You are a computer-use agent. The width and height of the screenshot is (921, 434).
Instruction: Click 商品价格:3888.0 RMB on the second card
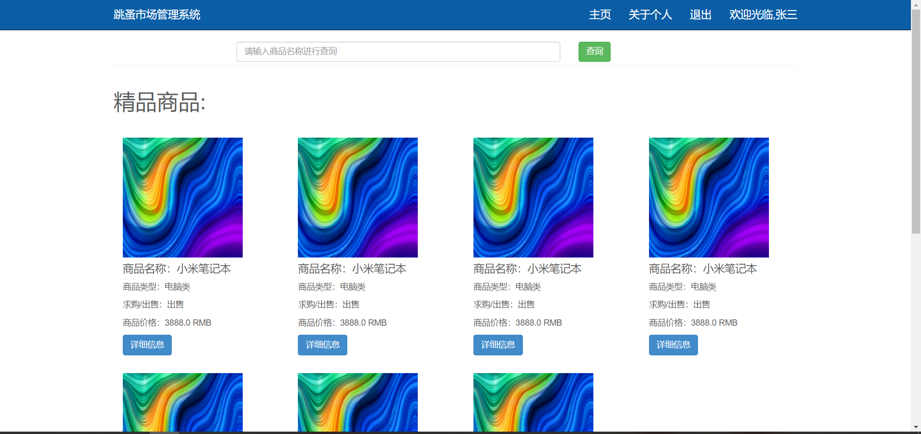point(342,323)
